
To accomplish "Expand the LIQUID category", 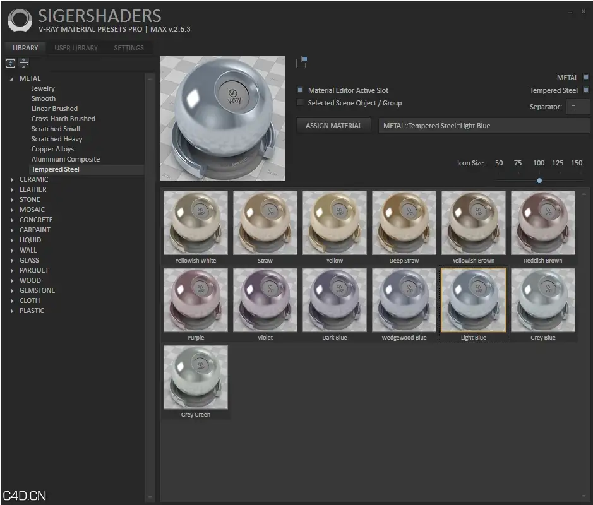I will coord(12,240).
